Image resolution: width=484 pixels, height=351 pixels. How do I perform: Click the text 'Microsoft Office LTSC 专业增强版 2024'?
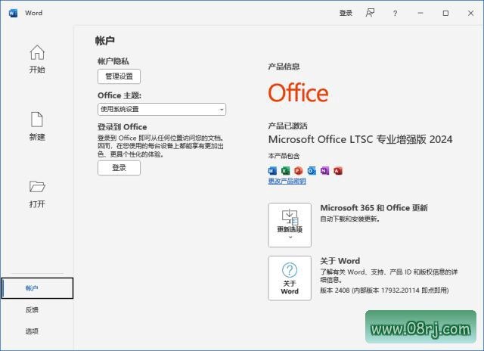360,139
